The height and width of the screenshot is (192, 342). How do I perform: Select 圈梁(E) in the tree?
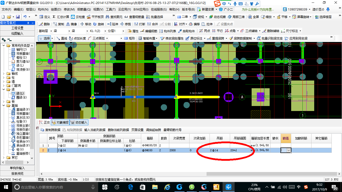coord(19,97)
